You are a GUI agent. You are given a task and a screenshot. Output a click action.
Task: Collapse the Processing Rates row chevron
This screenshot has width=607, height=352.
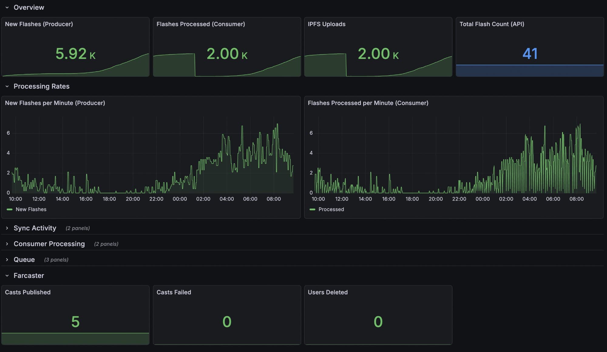[x=7, y=86]
